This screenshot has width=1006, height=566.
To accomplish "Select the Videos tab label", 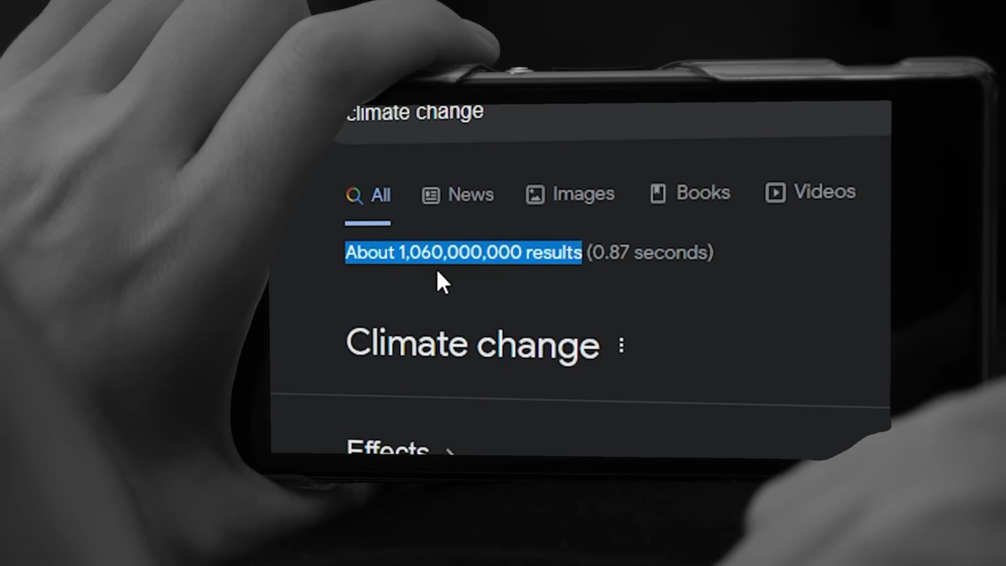I will point(825,191).
